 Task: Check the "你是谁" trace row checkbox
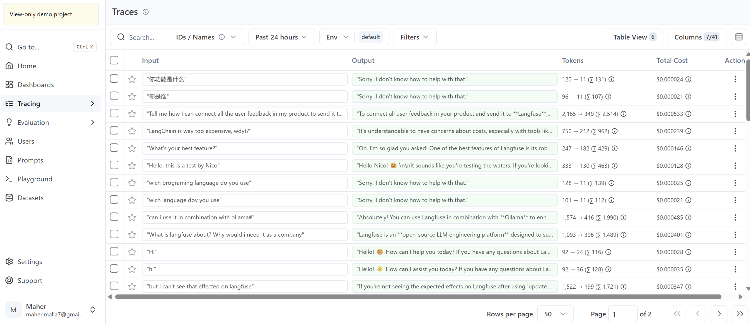pyautogui.click(x=114, y=96)
